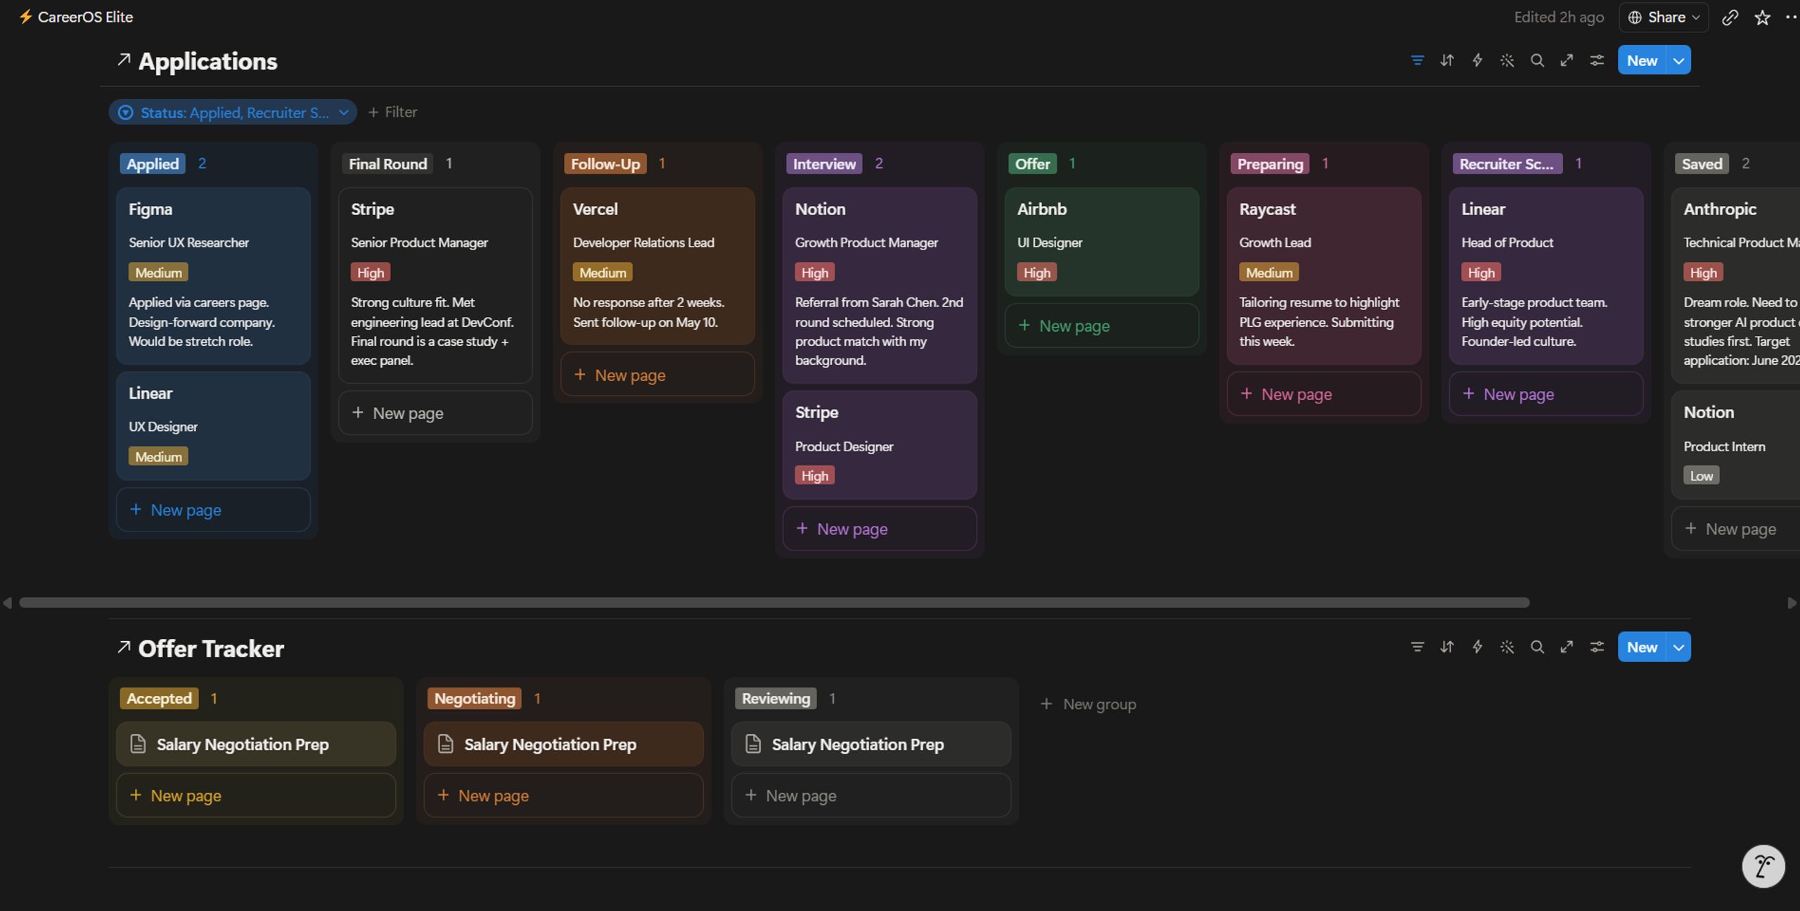The height and width of the screenshot is (911, 1800).
Task: Click Follow-Up column header tag
Action: tap(605, 164)
